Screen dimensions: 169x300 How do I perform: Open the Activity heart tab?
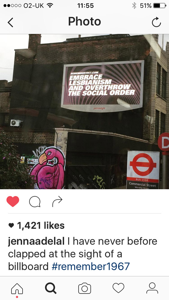tap(118, 288)
